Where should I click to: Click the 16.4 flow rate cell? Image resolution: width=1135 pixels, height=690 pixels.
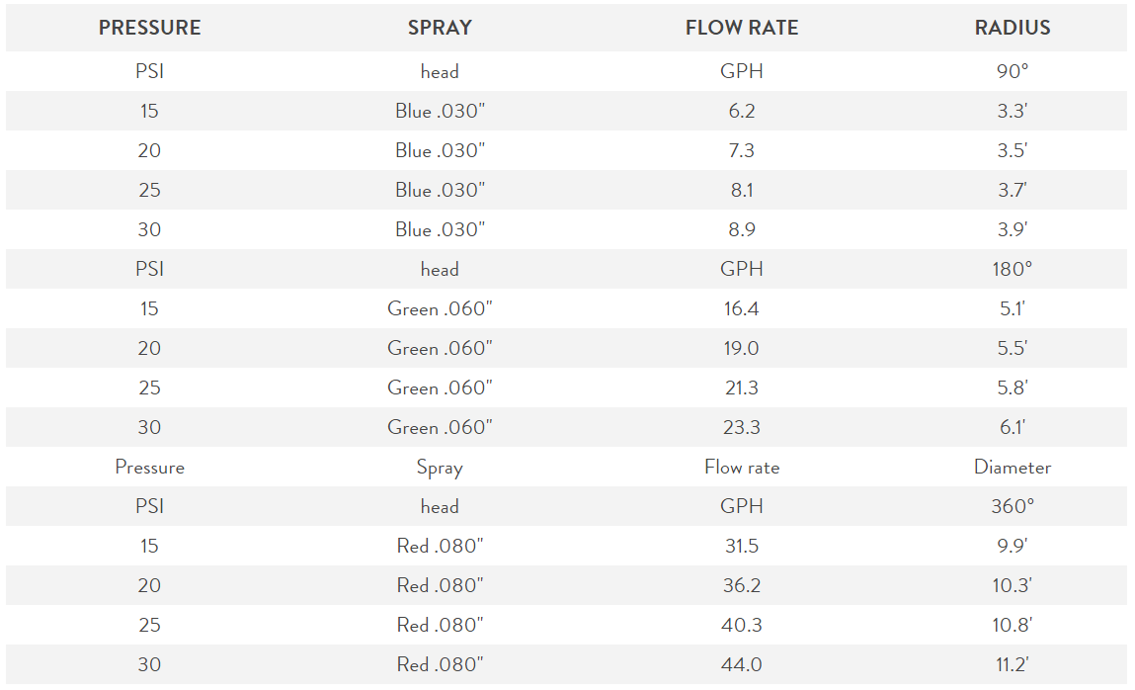point(742,308)
